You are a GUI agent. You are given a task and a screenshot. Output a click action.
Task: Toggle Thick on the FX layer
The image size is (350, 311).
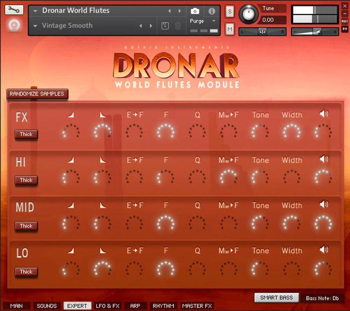26,135
